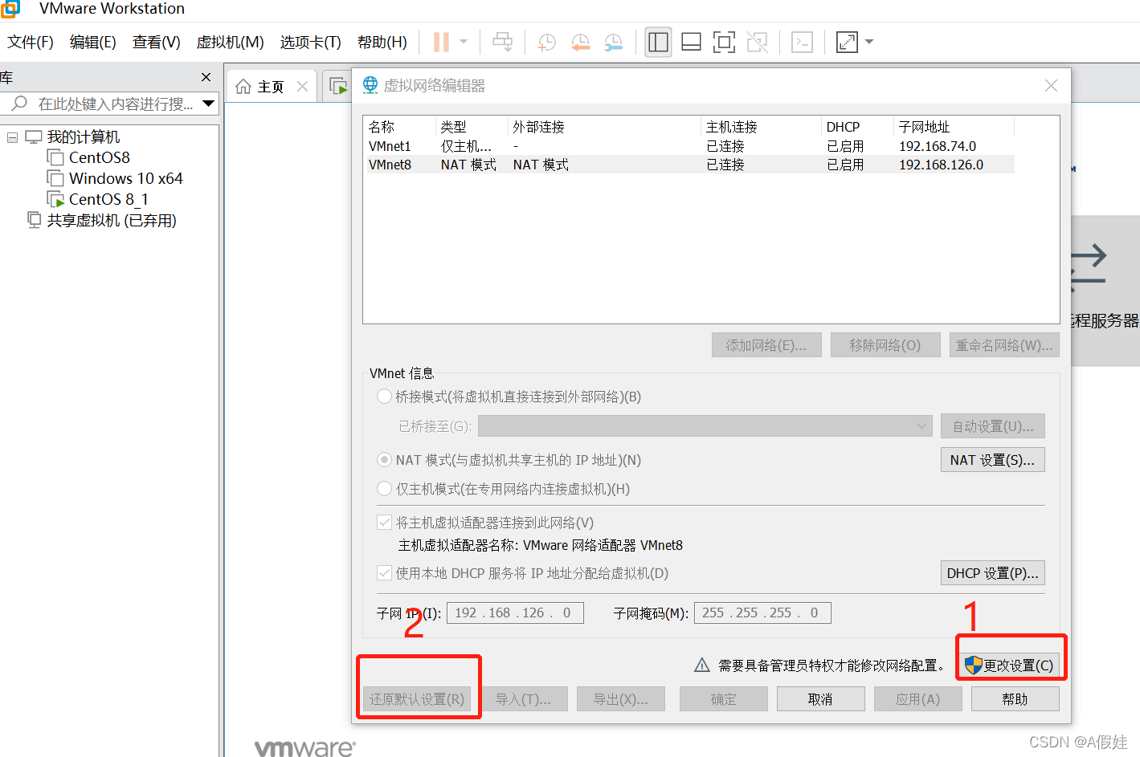Viewport: 1140px width, 757px height.
Task: Click the running VM tab icon
Action: 338,86
